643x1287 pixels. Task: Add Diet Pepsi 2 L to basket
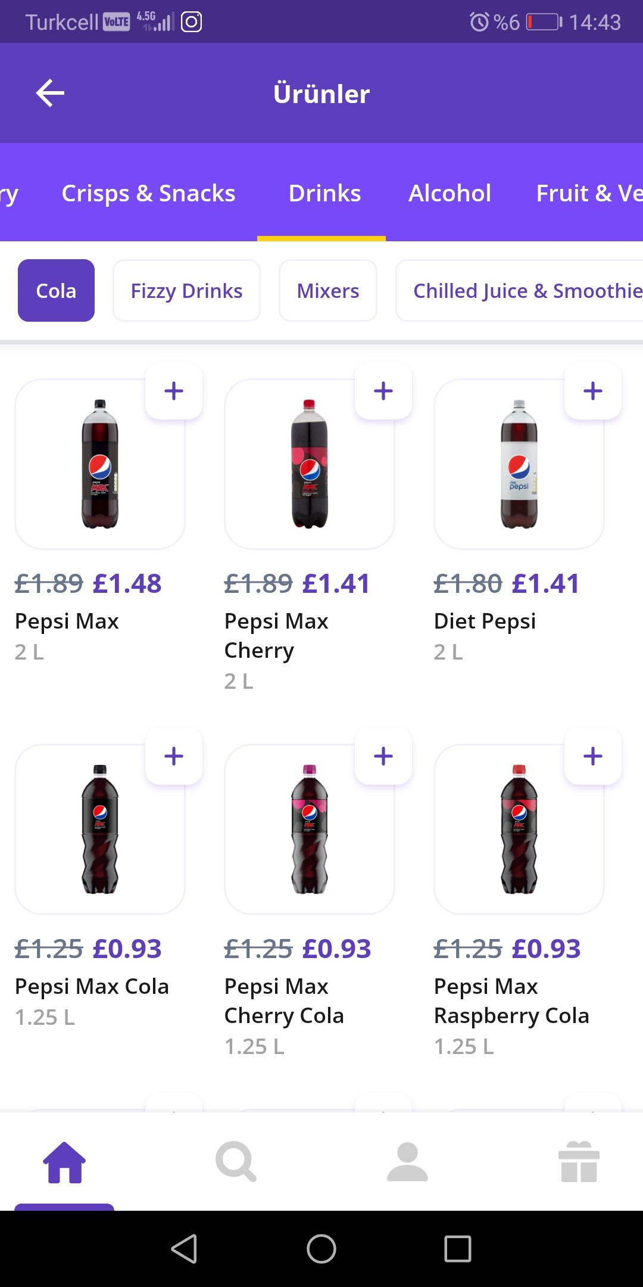pos(593,391)
